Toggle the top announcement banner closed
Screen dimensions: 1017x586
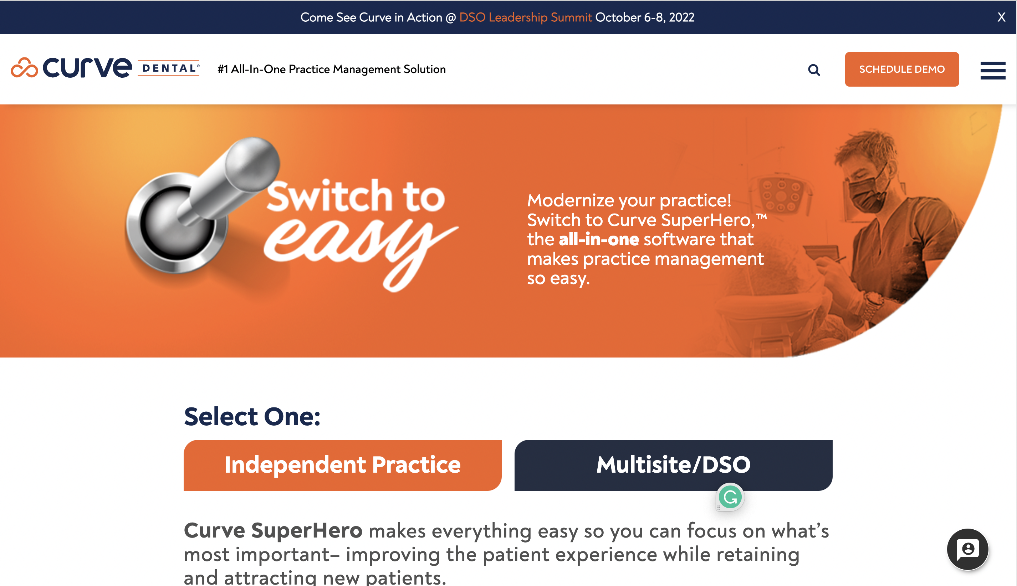[x=1001, y=17]
